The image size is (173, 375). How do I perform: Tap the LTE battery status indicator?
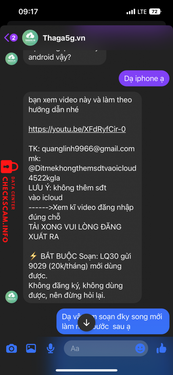click(x=144, y=11)
